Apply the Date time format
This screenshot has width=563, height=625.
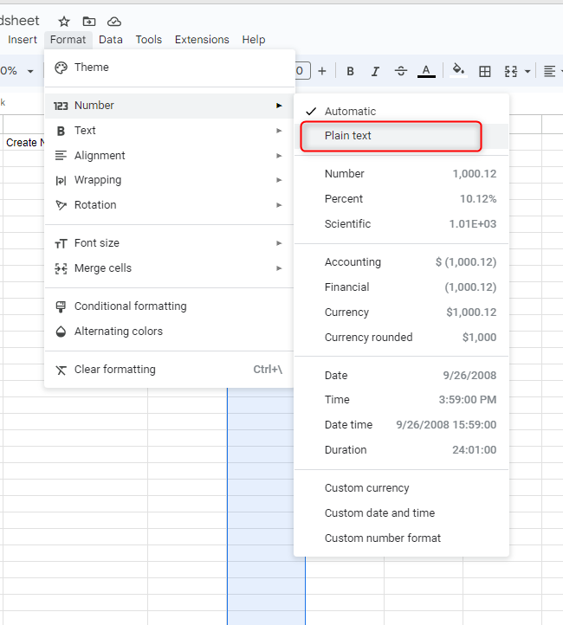pyautogui.click(x=402, y=425)
